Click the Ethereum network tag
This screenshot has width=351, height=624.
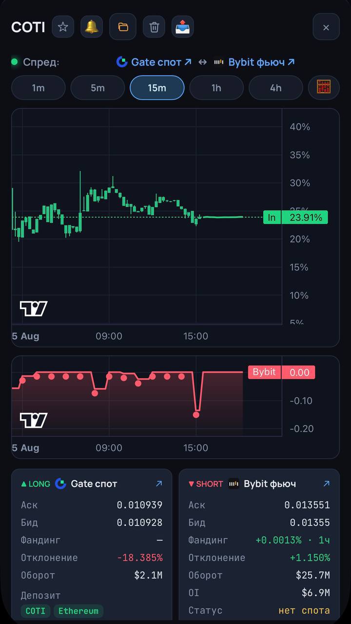click(x=78, y=611)
